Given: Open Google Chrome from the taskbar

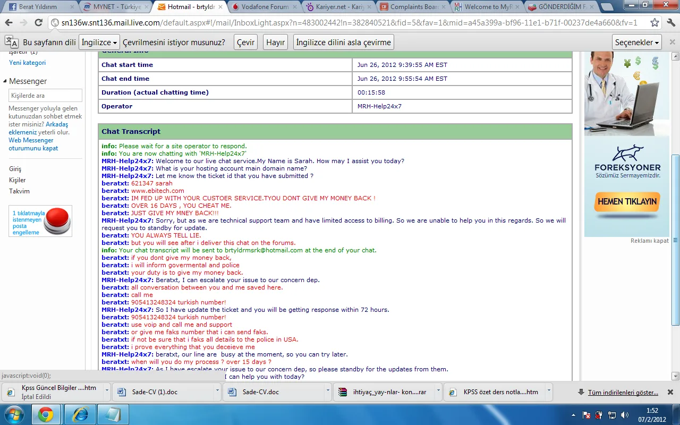Looking at the screenshot, I should click(46, 414).
